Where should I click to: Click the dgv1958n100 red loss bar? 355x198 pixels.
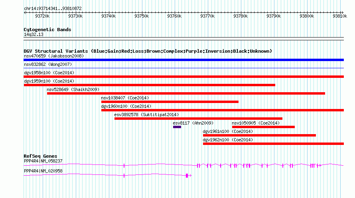[183, 77]
